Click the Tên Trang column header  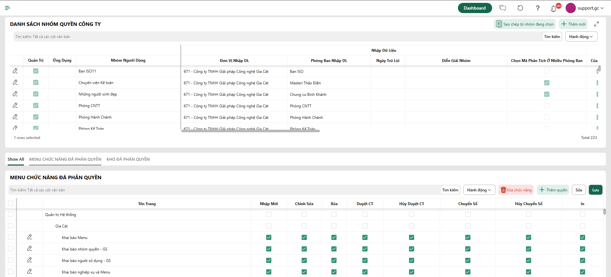pyautogui.click(x=147, y=204)
